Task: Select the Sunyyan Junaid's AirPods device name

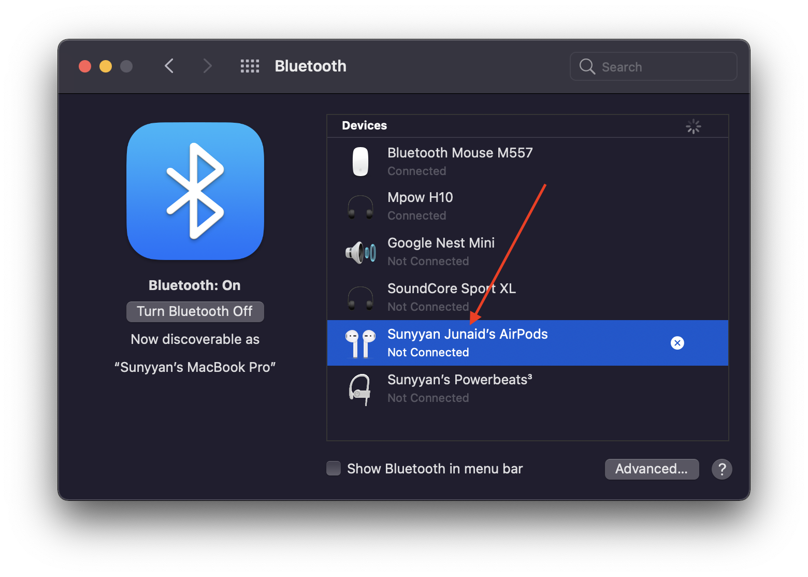Action: (468, 334)
